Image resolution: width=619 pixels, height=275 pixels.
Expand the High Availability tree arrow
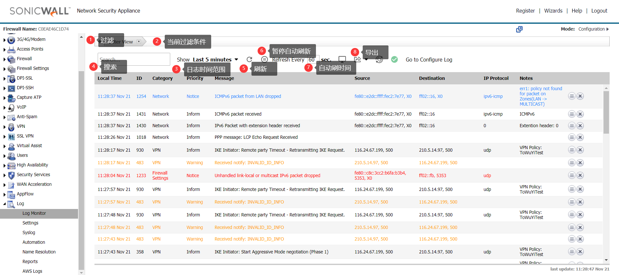tap(5, 166)
